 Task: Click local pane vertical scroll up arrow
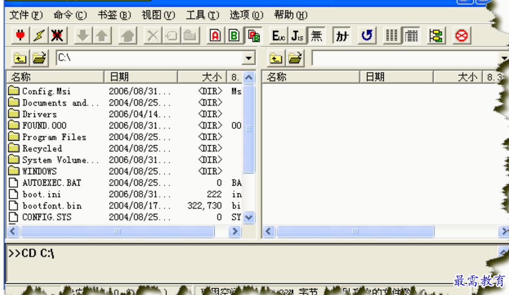249,77
